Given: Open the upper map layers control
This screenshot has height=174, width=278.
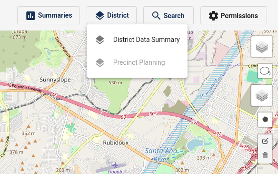Looking at the screenshot, I should click(x=262, y=47).
